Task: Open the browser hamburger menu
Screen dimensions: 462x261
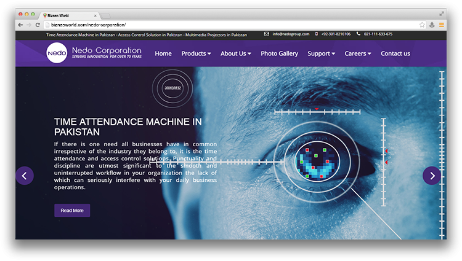Action: point(441,25)
